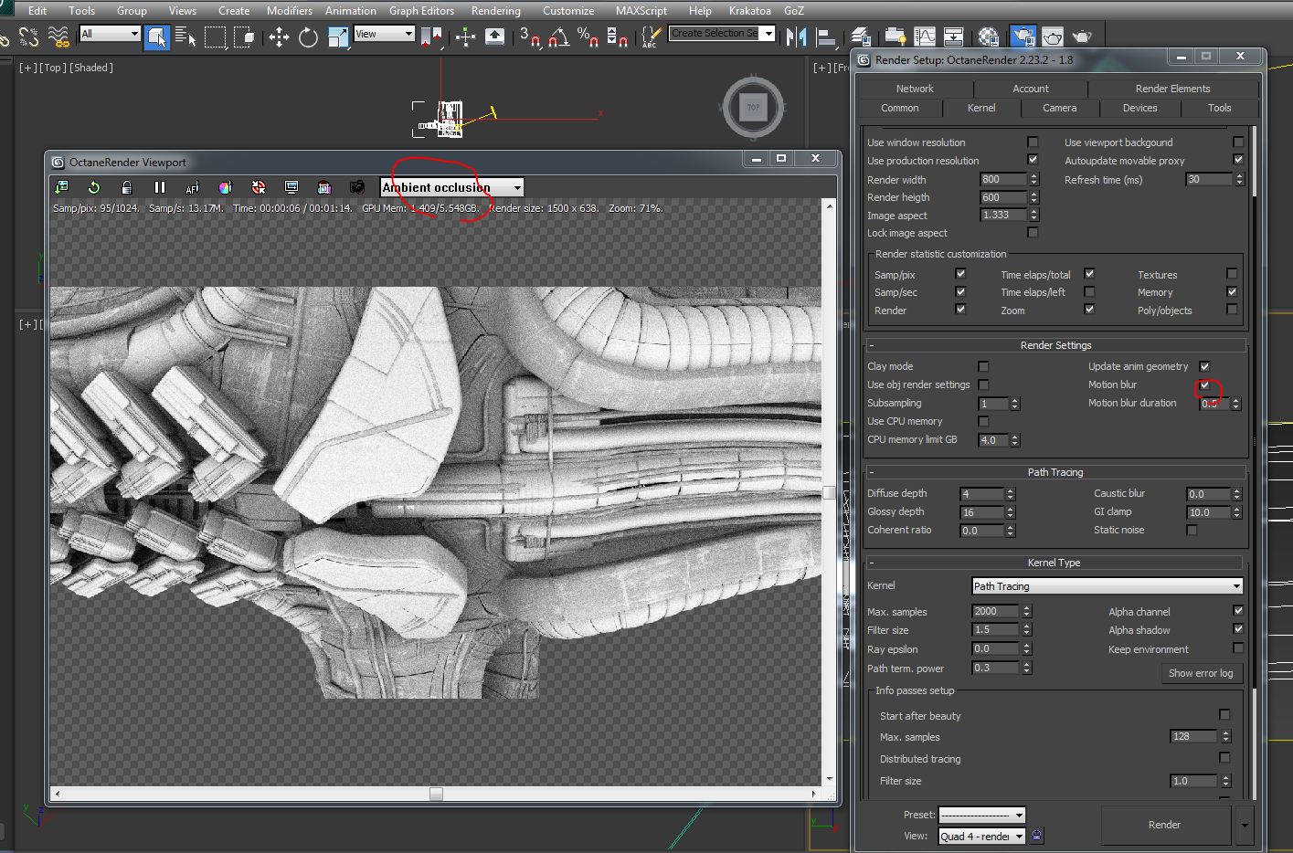
Task: Enable Use CPU memory checkbox
Action: 983,421
